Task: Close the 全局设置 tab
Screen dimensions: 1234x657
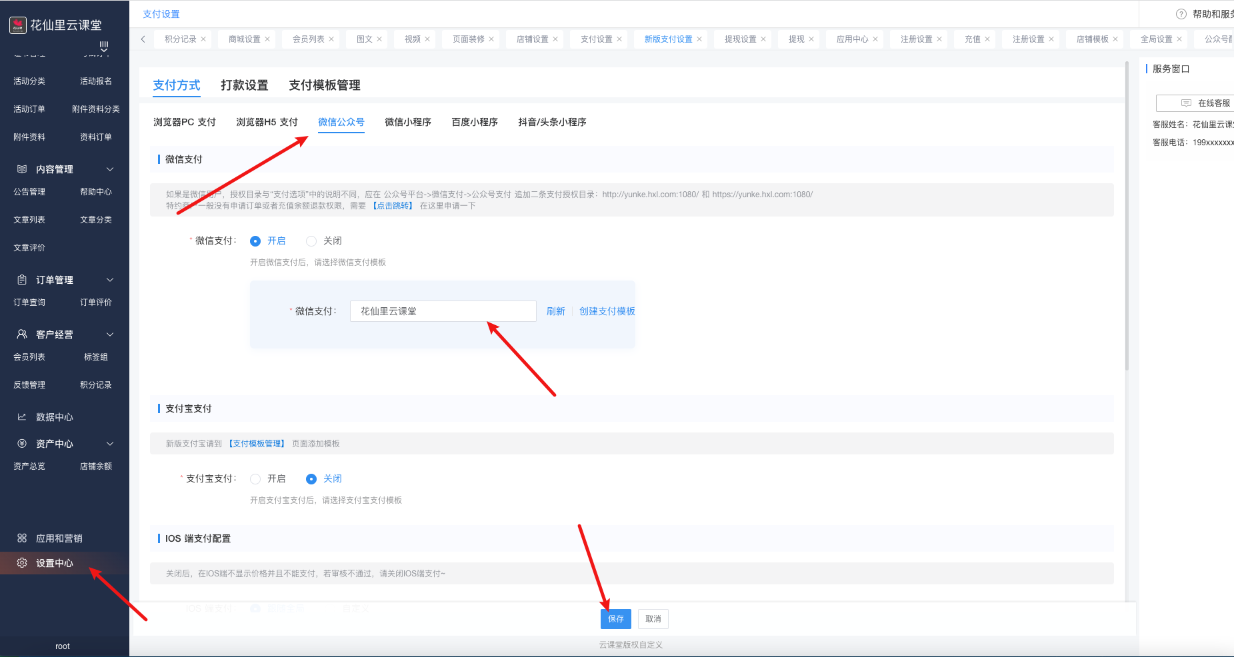Action: coord(1179,39)
